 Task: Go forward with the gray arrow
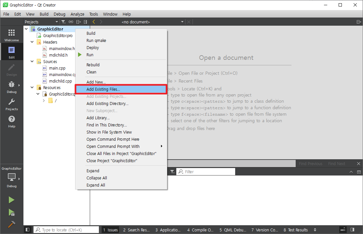click(101, 22)
